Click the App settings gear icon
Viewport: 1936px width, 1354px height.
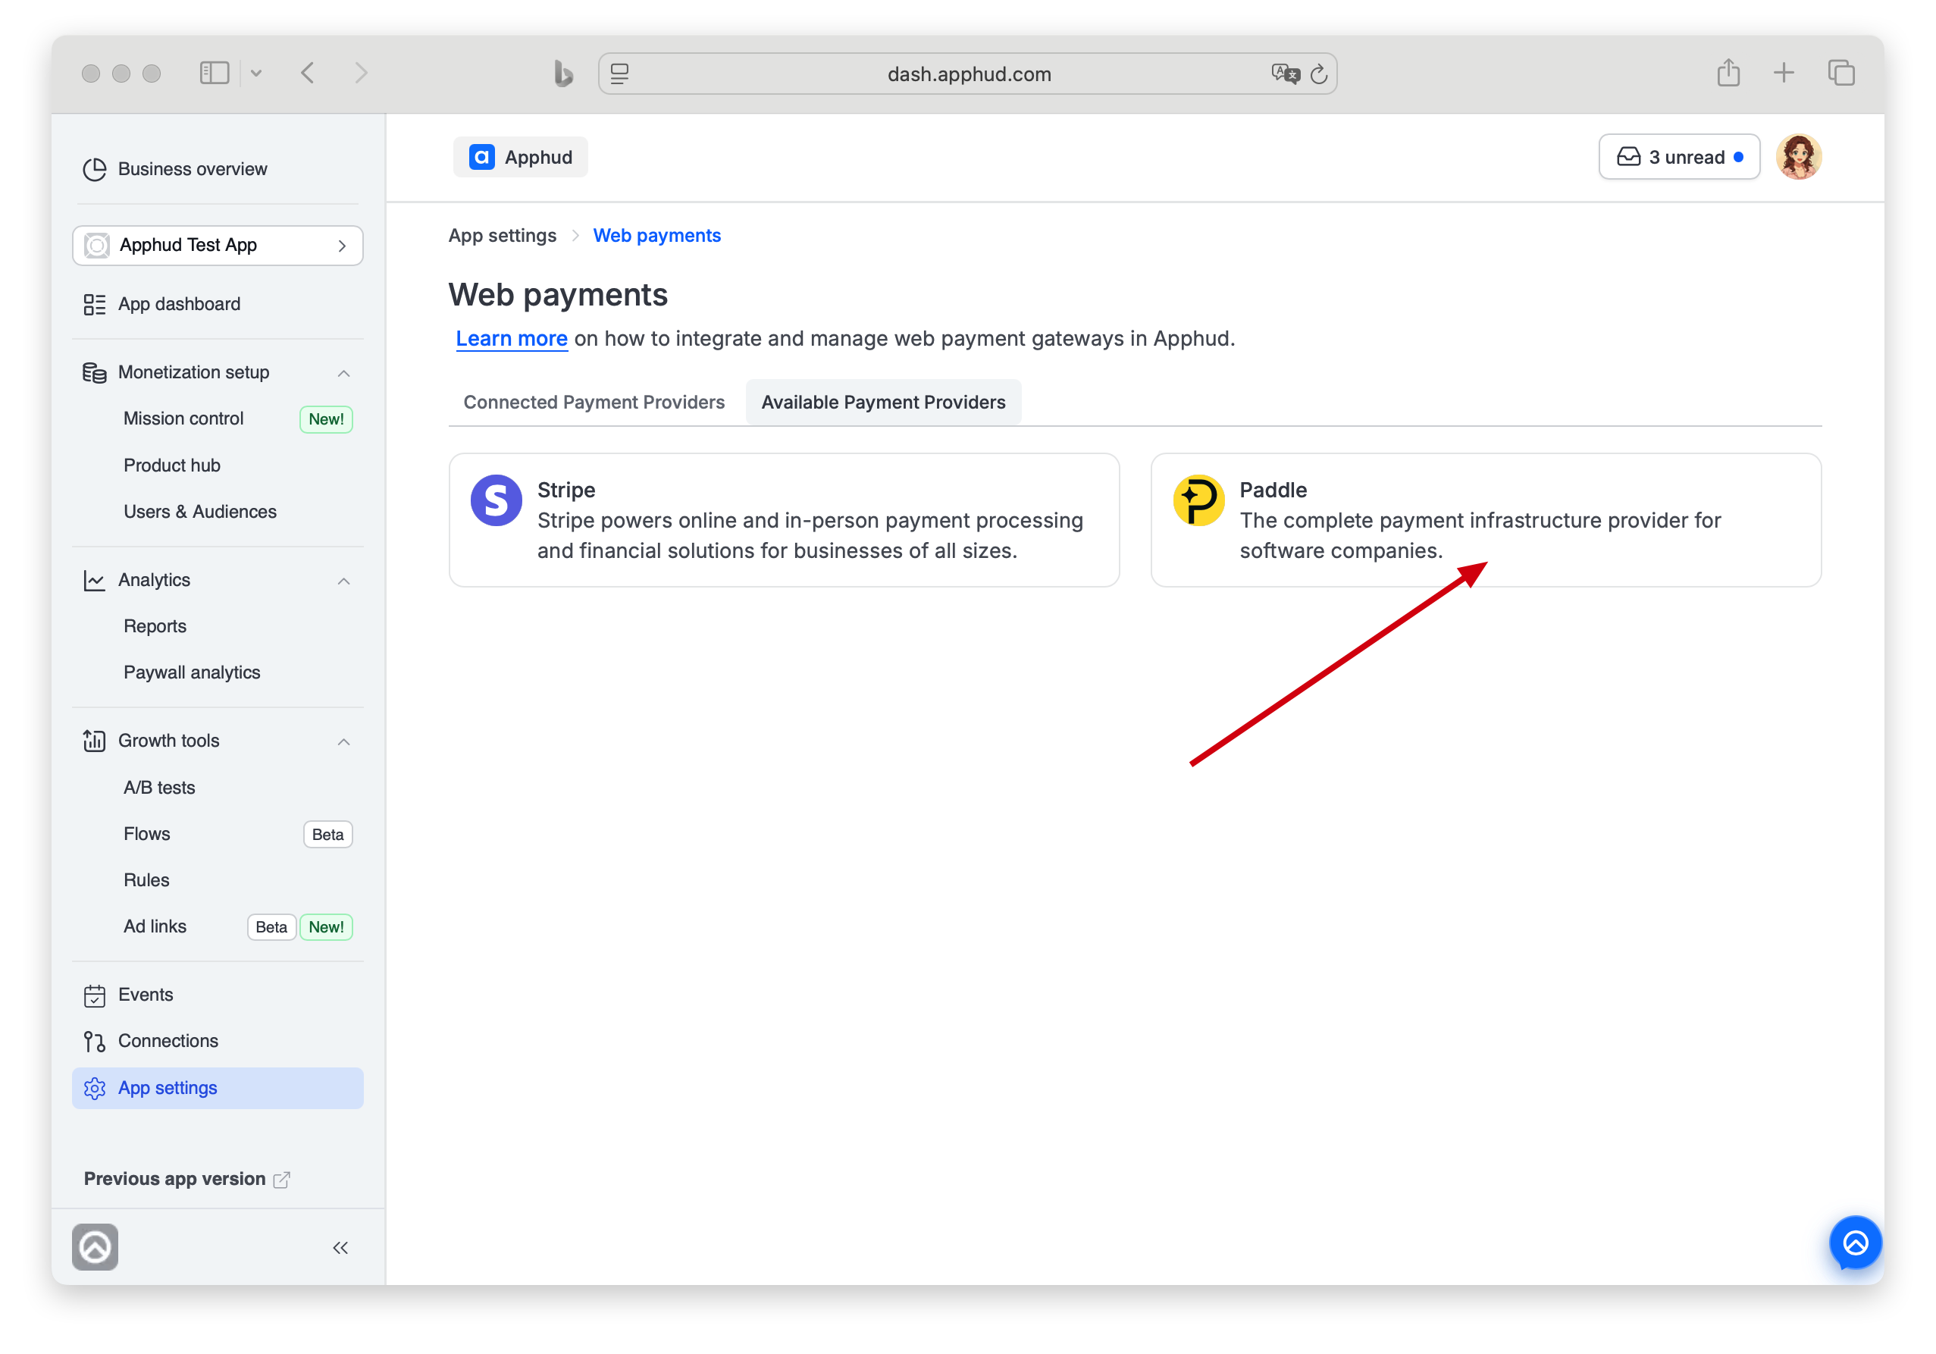[95, 1089]
